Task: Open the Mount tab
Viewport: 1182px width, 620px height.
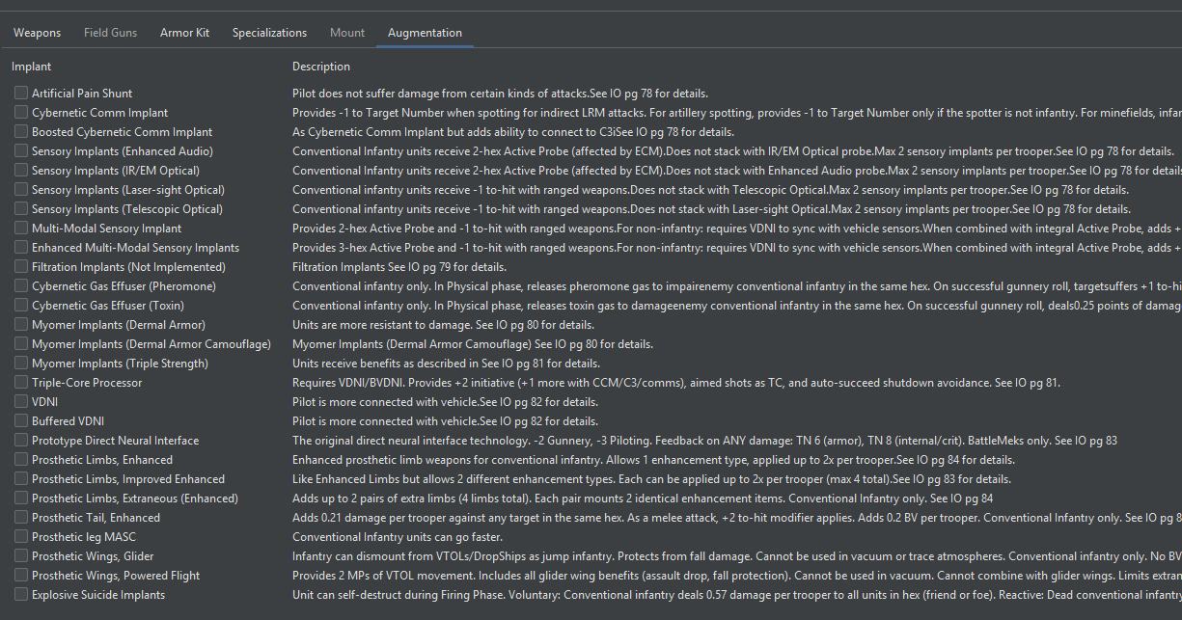Action: click(x=347, y=33)
